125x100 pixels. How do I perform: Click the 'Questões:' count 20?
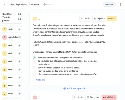20,14
